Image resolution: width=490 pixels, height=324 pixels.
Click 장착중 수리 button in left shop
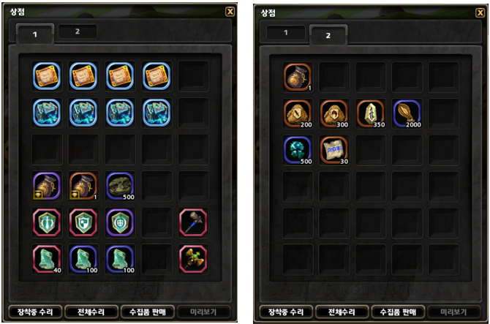click(x=35, y=312)
